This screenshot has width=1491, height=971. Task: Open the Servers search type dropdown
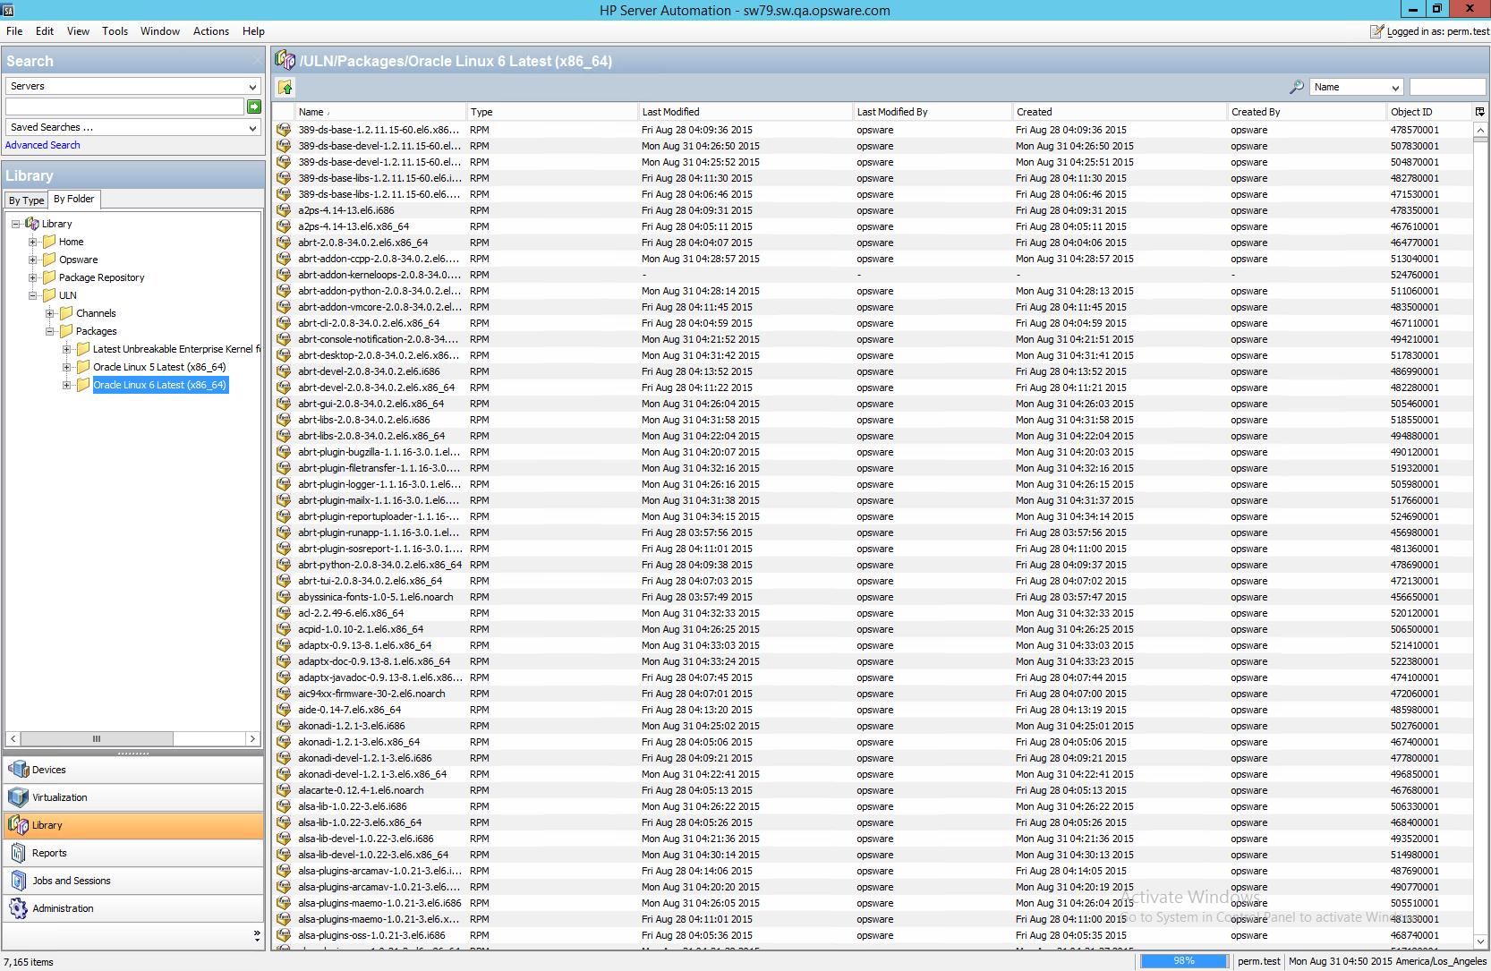(x=253, y=87)
